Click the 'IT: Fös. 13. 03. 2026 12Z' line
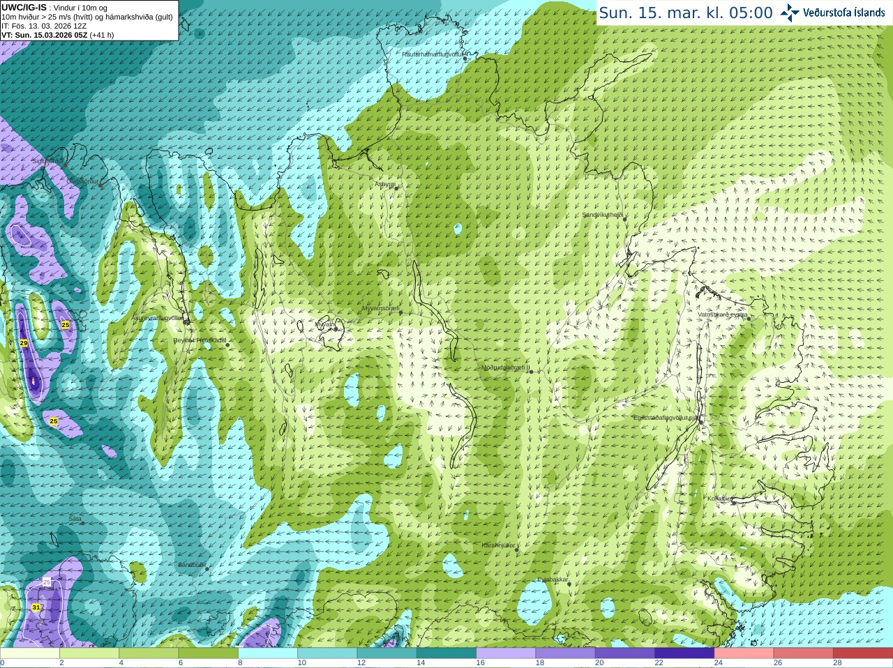 44,26
